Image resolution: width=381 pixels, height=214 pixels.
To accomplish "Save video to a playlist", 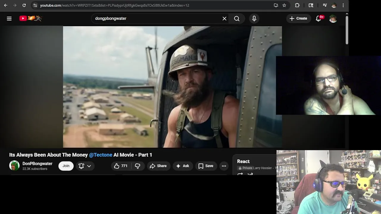I will pos(206,166).
